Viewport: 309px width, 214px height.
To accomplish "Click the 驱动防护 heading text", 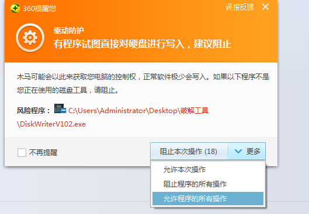I will pos(69,30).
